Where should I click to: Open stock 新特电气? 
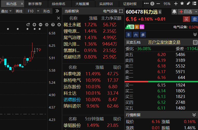(x=72, y=80)
